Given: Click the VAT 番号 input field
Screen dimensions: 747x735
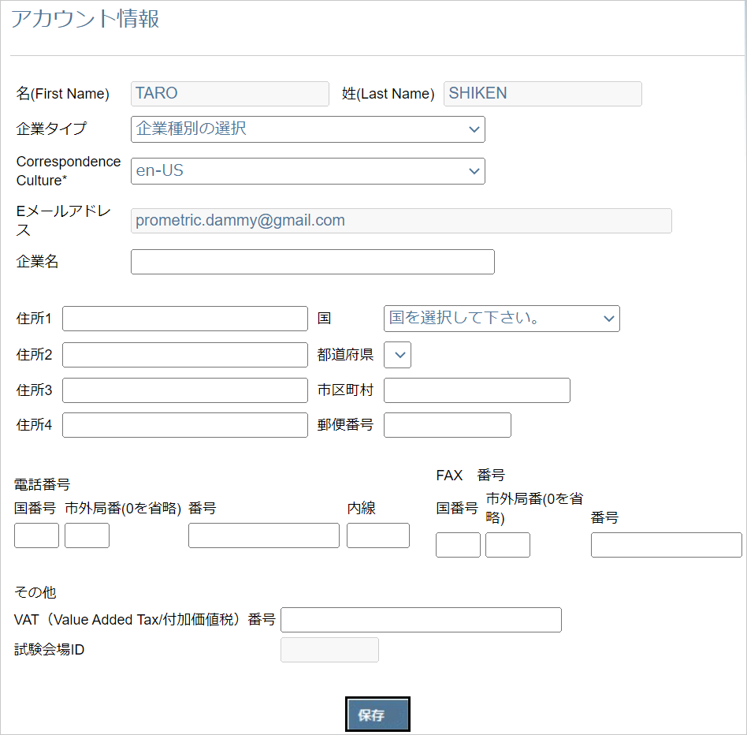Looking at the screenshot, I should pyautogui.click(x=421, y=620).
